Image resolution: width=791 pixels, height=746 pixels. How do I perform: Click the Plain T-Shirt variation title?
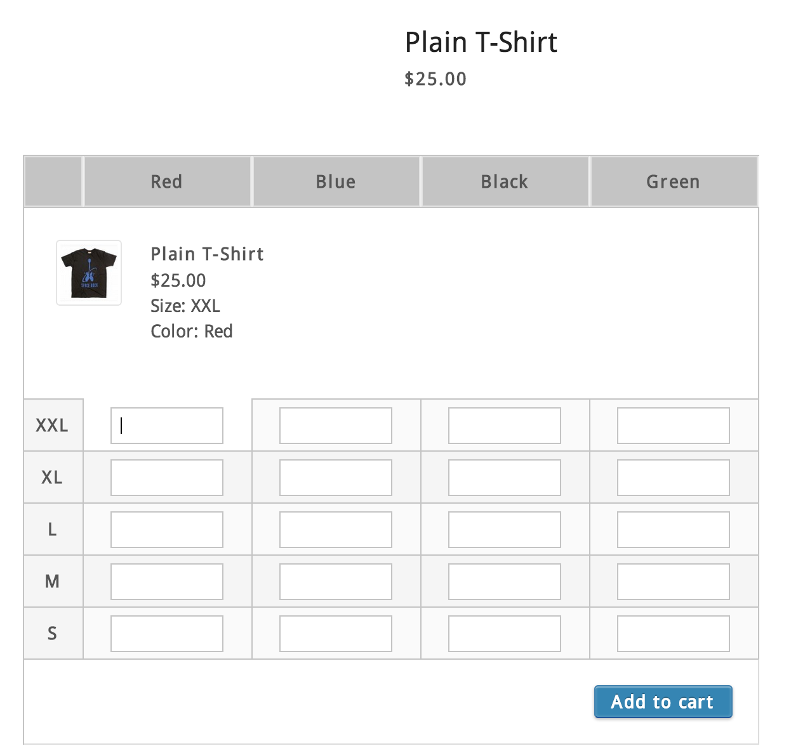point(207,254)
